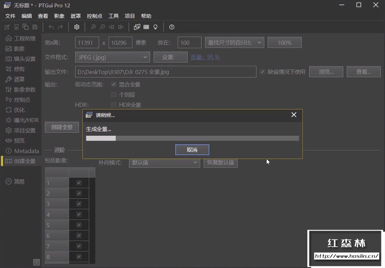Viewport: 385px width, 268px height.
Task: Open 影象 panel in the sidebar
Action: tap(15, 49)
